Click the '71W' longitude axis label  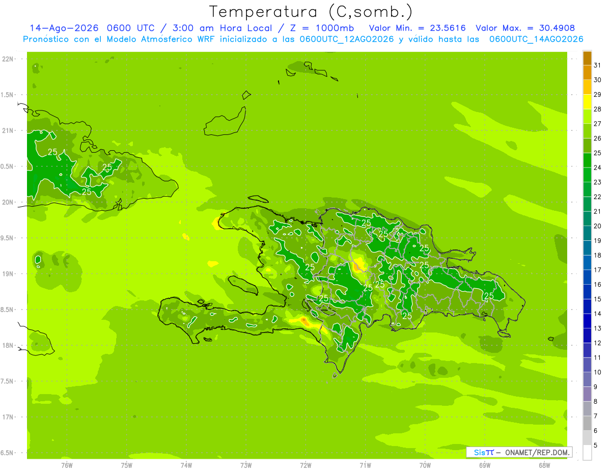[365, 465]
